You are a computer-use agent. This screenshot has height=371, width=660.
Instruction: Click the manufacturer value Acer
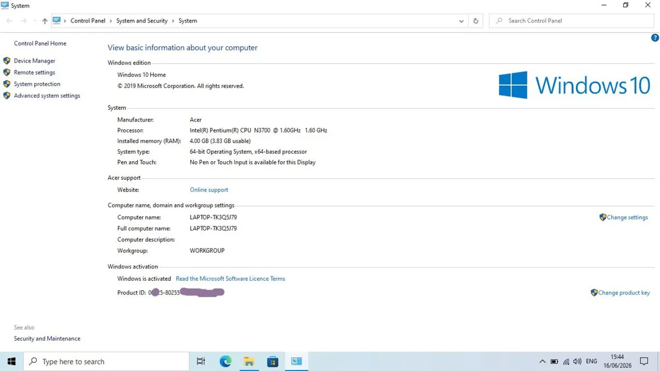(x=196, y=120)
